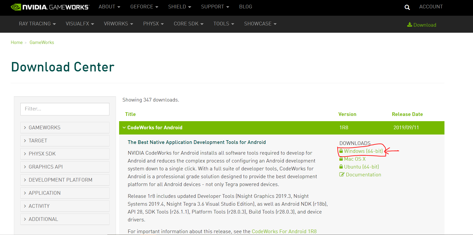Image resolution: width=473 pixels, height=235 pixels.
Task: Open the GEFORCE dropdown menu
Action: tap(144, 7)
